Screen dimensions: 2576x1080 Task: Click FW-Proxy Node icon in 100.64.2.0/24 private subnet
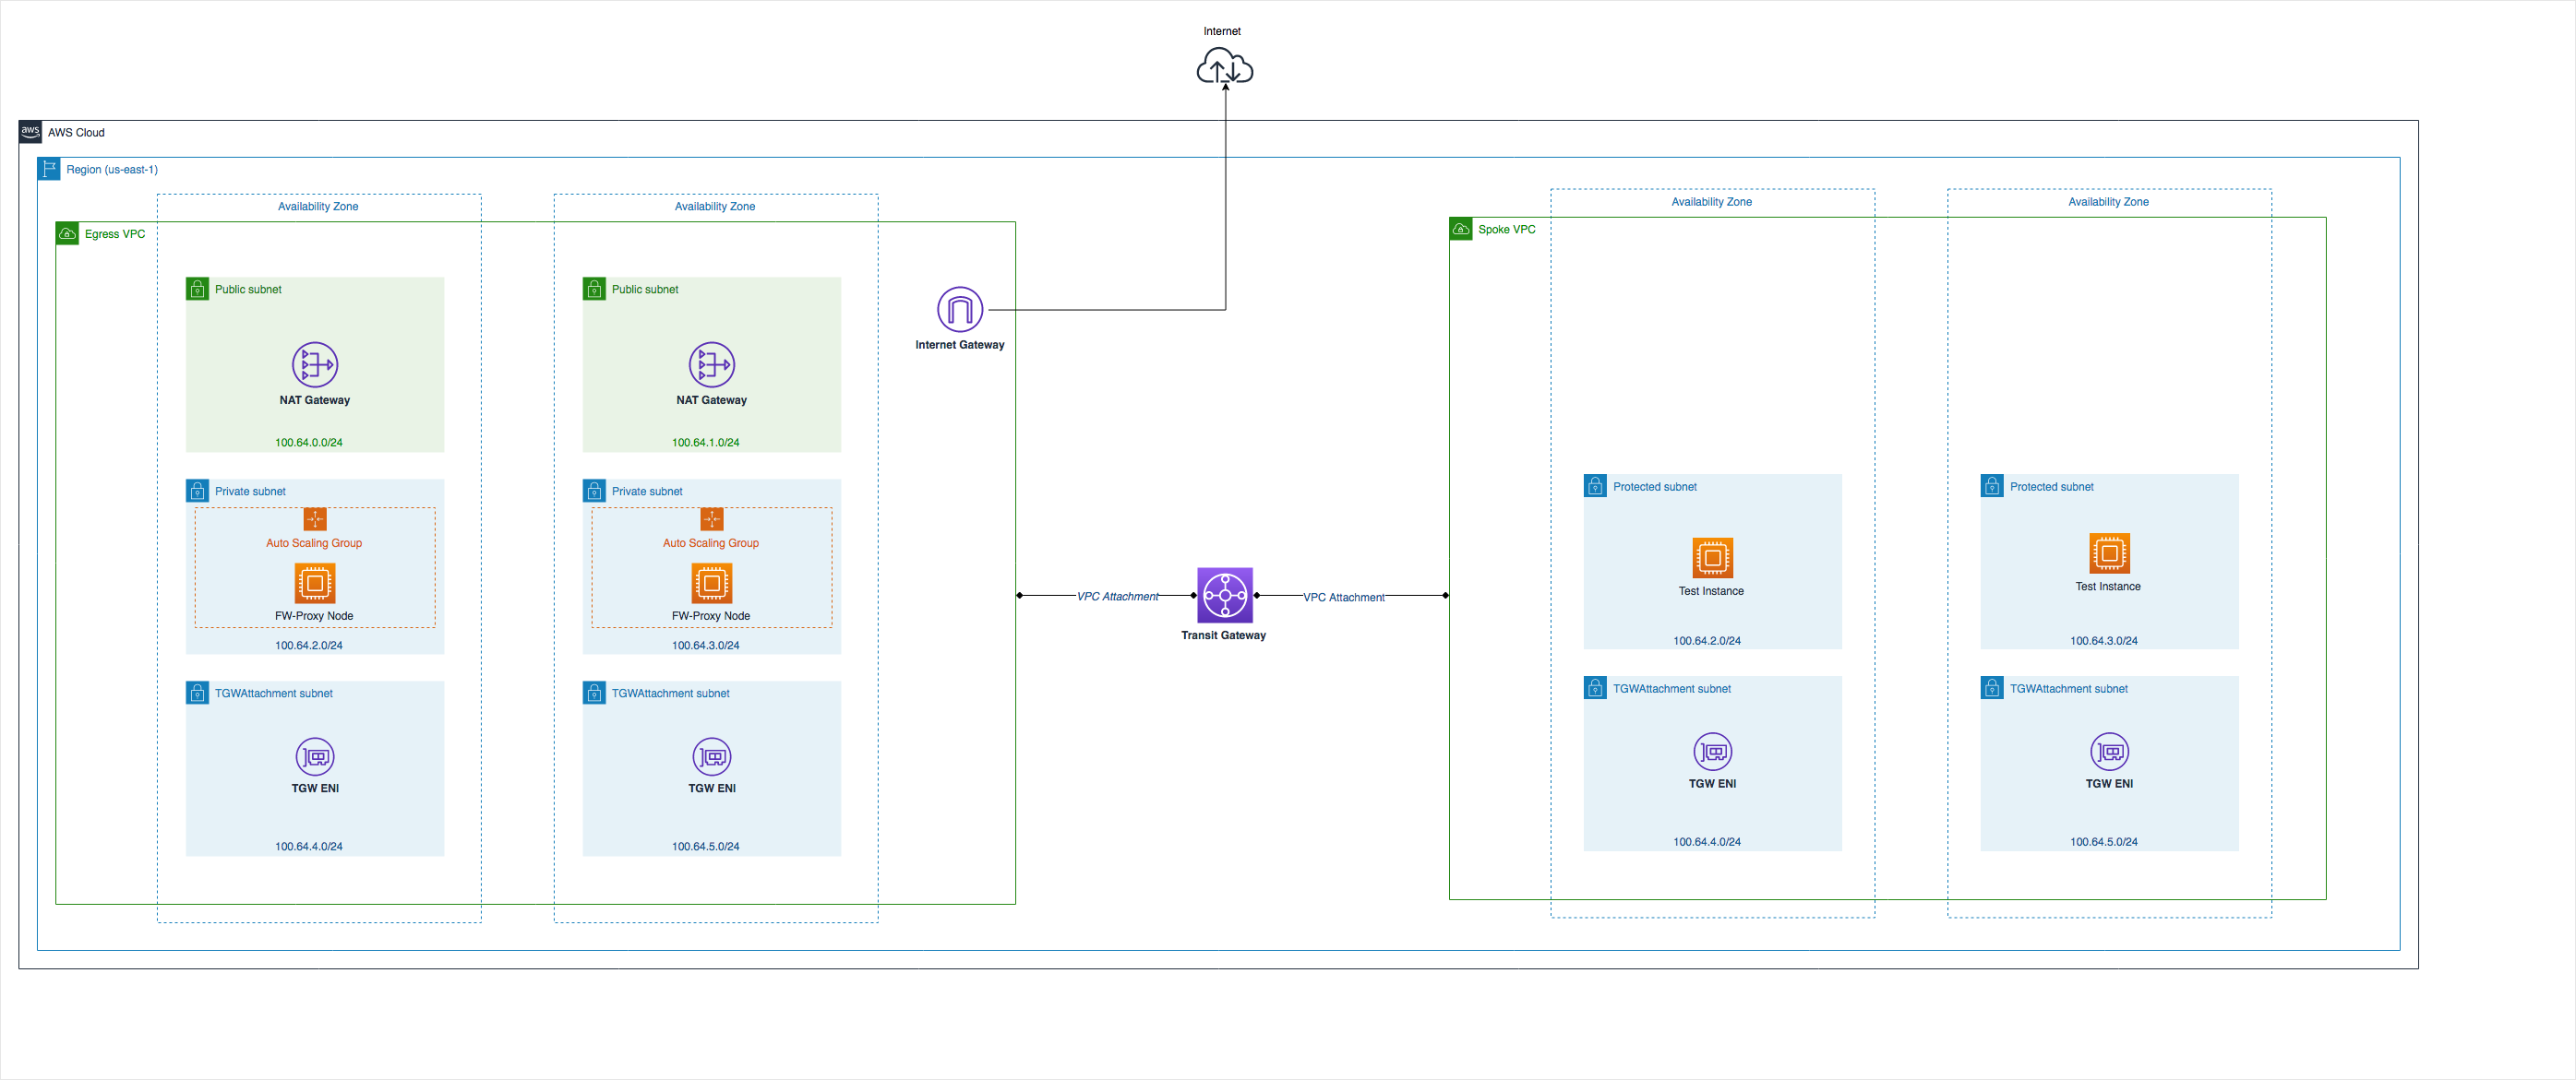[314, 584]
